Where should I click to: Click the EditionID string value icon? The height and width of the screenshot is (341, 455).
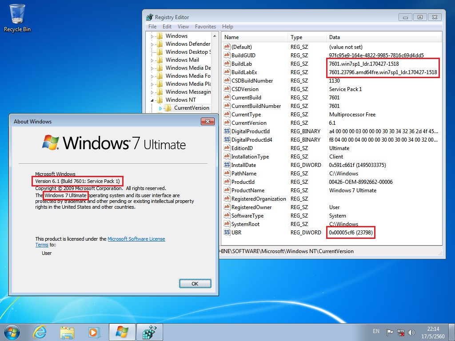(227, 148)
